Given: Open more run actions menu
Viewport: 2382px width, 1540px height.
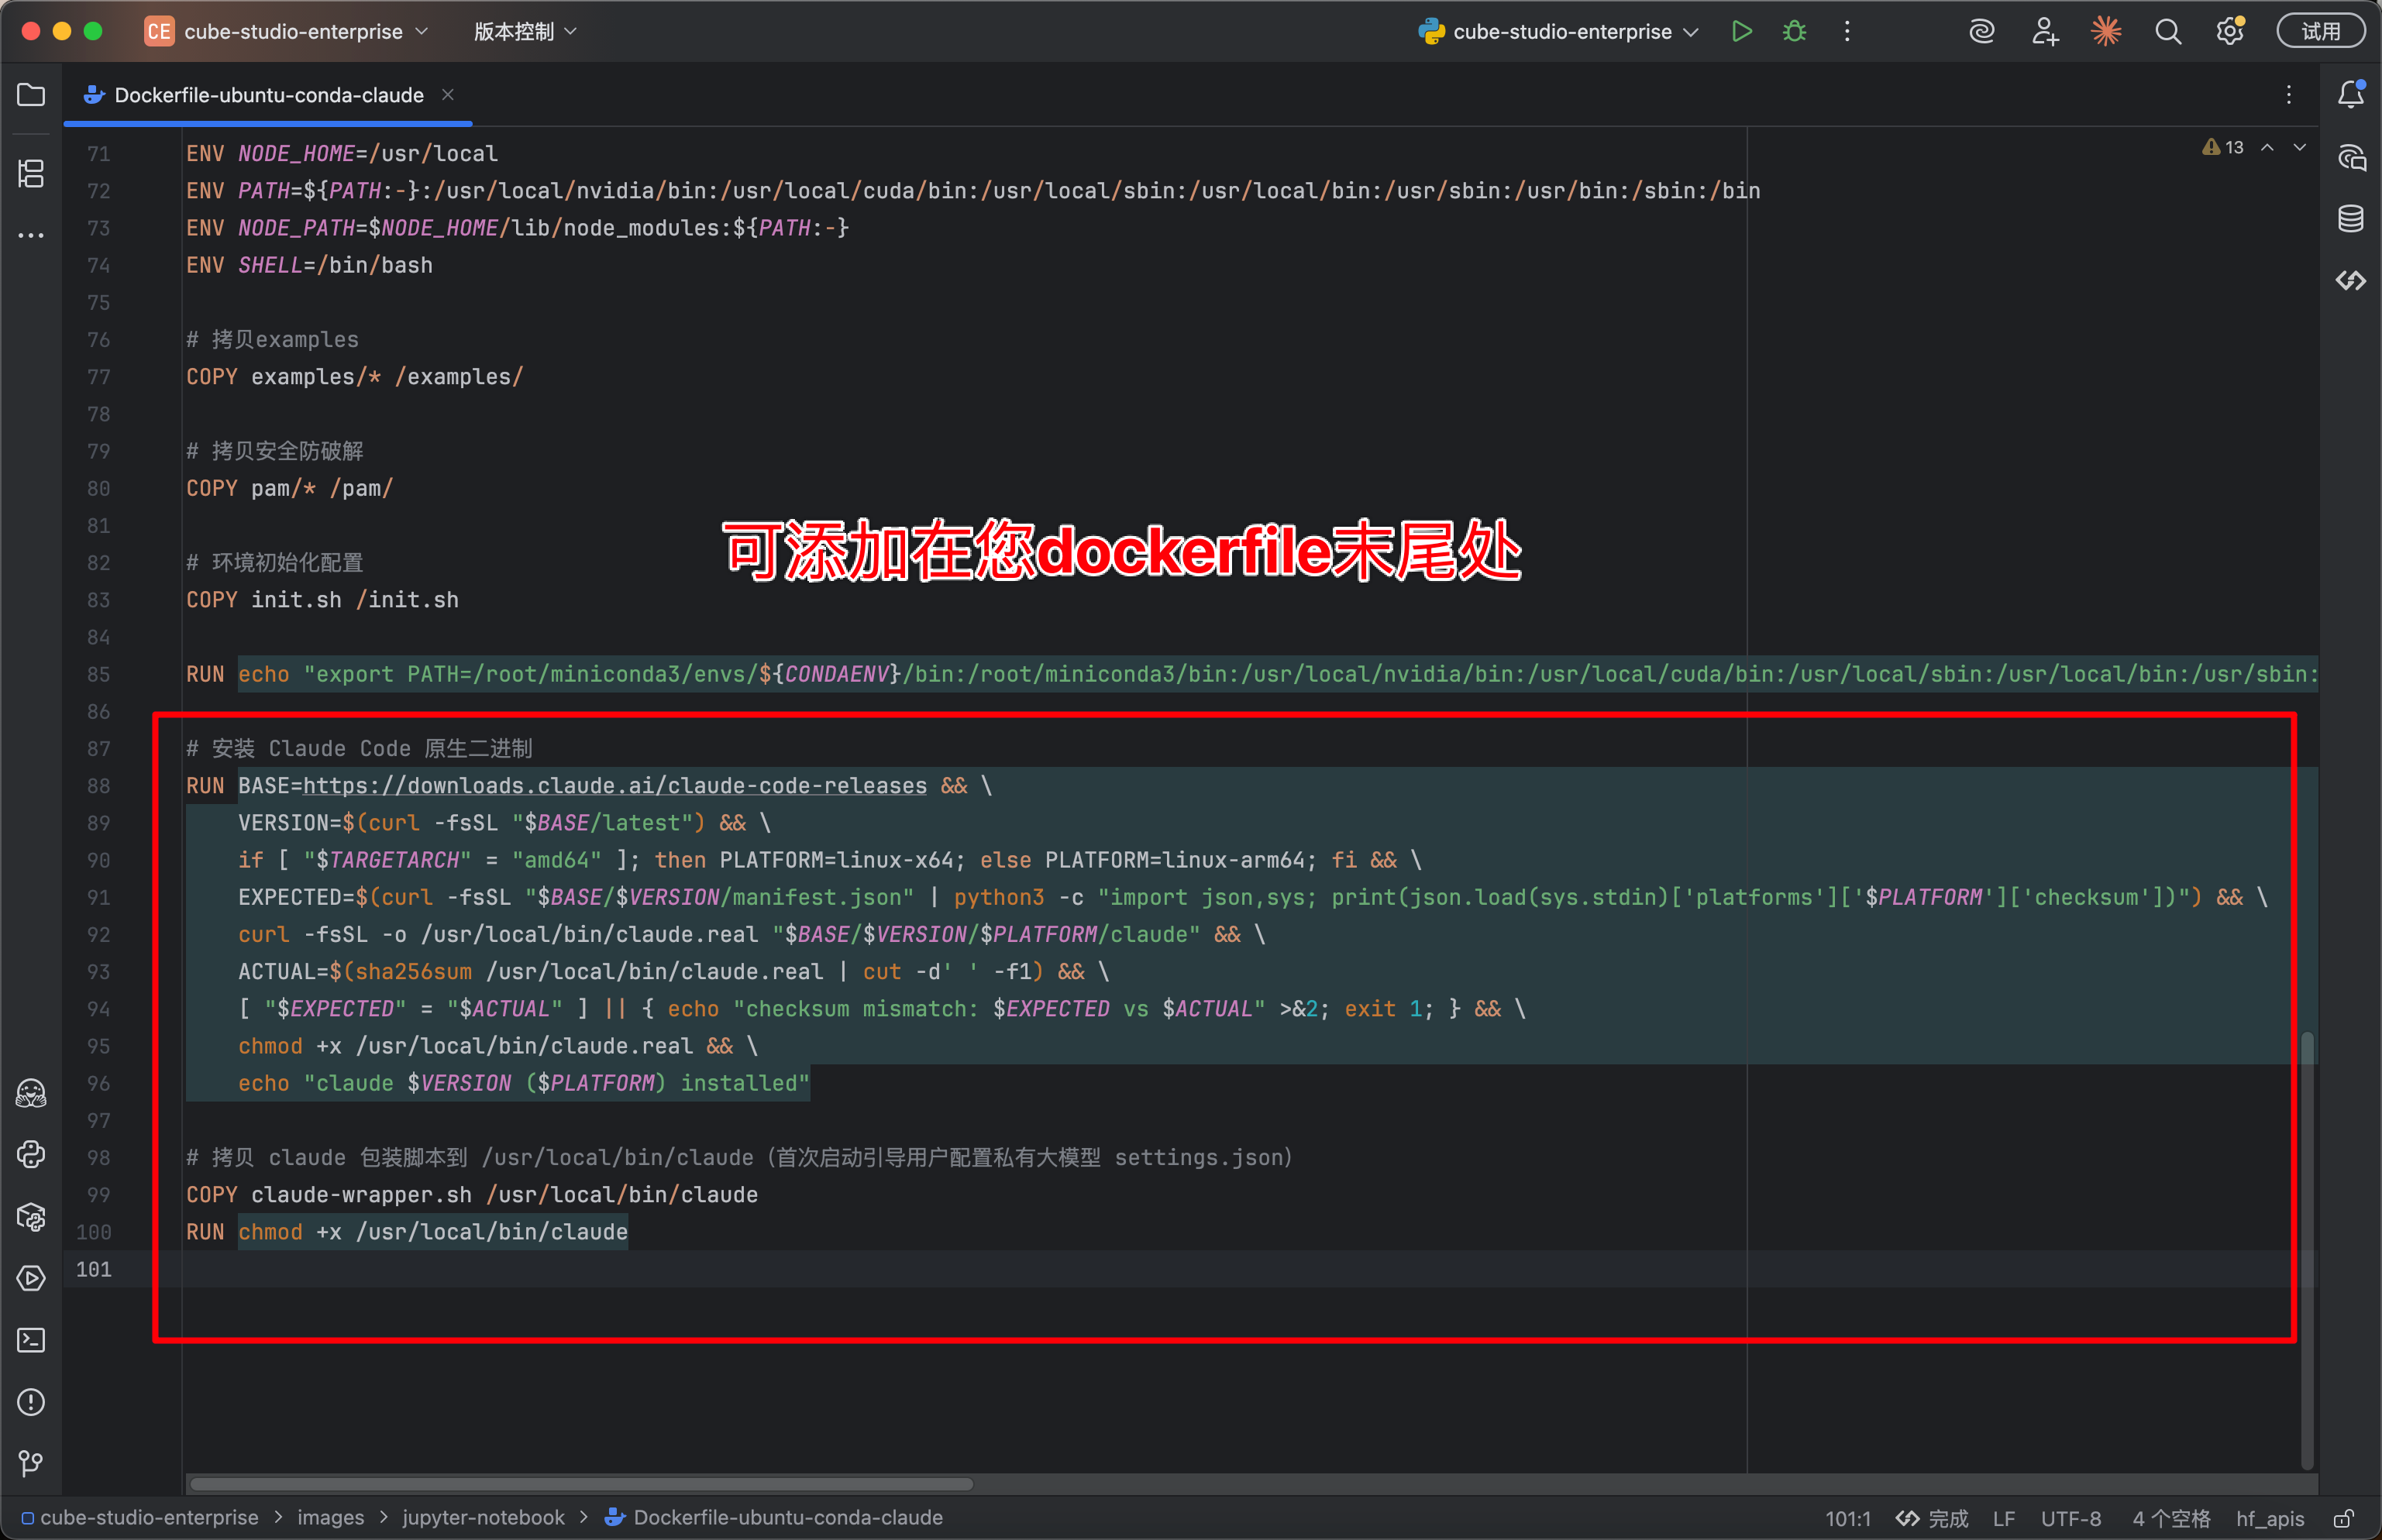Looking at the screenshot, I should 1846,31.
